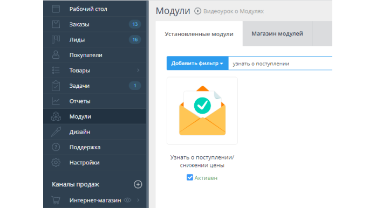376x208 pixels.
Task: Open the Settings gear icon
Action: pyautogui.click(x=56, y=162)
